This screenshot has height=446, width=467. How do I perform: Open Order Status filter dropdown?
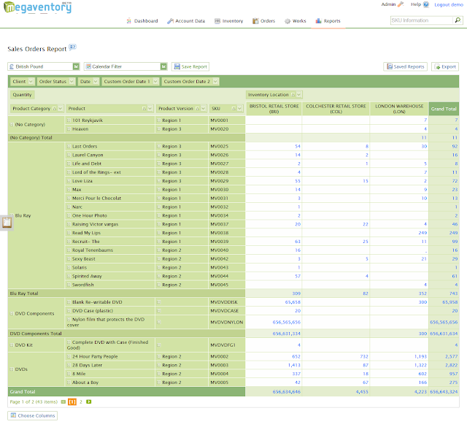[x=72, y=81]
